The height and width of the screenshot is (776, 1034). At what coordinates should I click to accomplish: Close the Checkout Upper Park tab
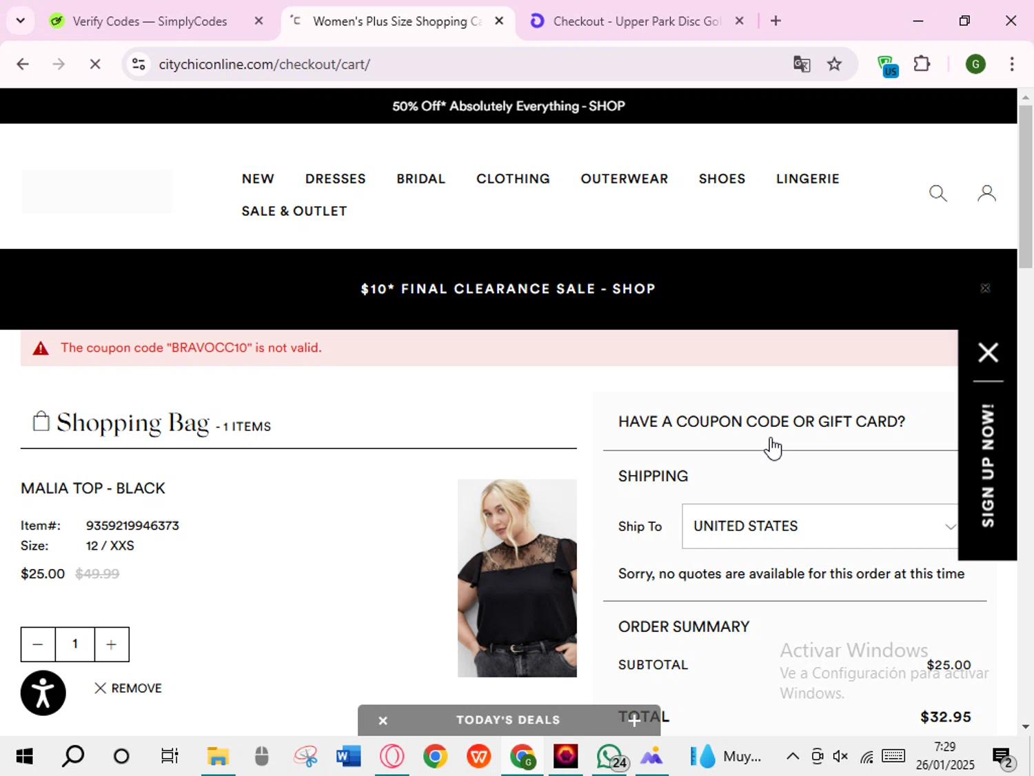point(739,21)
